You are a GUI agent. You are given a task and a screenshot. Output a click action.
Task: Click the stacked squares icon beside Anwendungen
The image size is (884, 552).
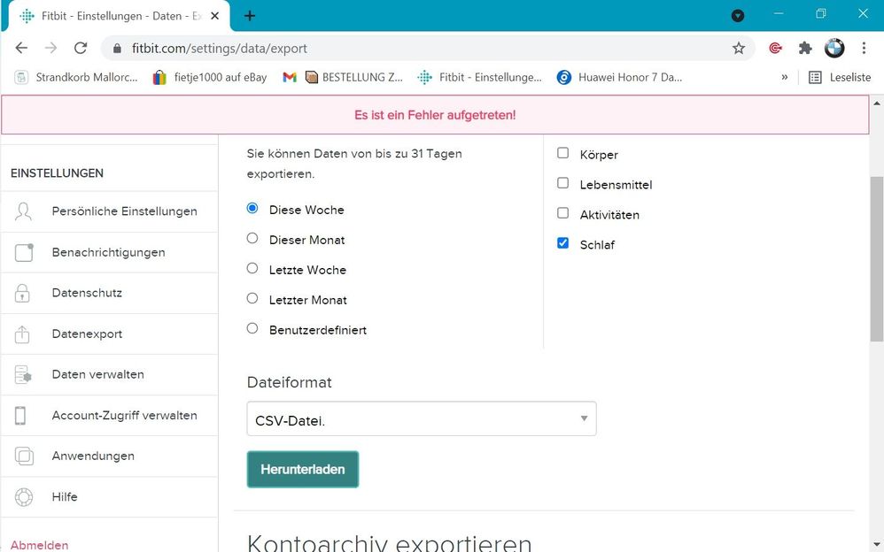(x=24, y=456)
